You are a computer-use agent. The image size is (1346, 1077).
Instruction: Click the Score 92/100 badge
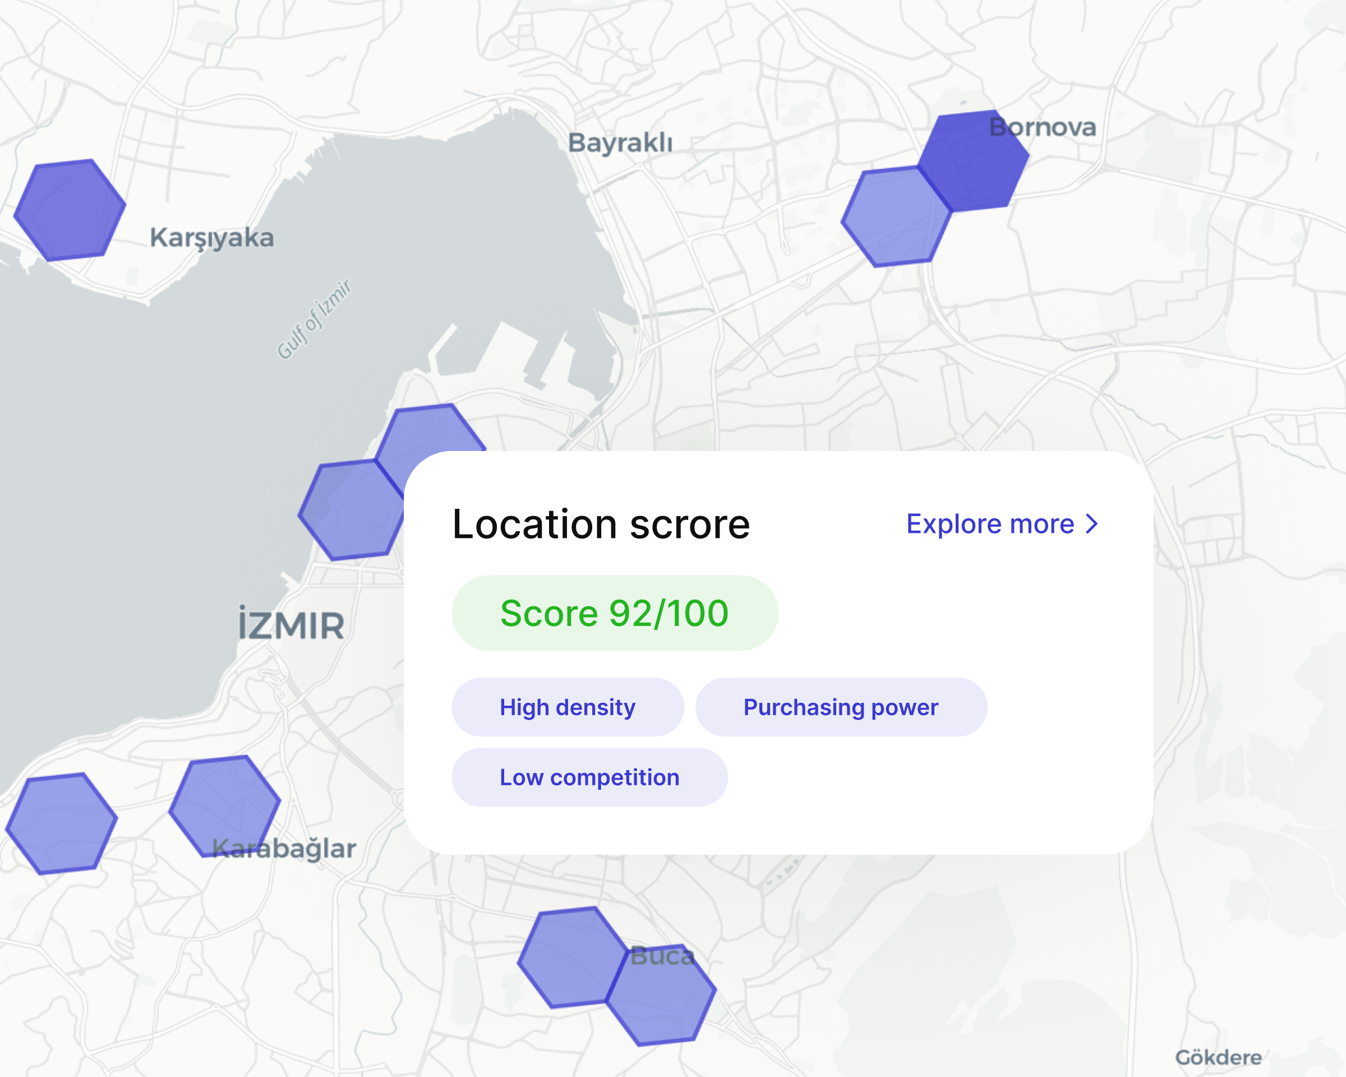click(x=615, y=613)
